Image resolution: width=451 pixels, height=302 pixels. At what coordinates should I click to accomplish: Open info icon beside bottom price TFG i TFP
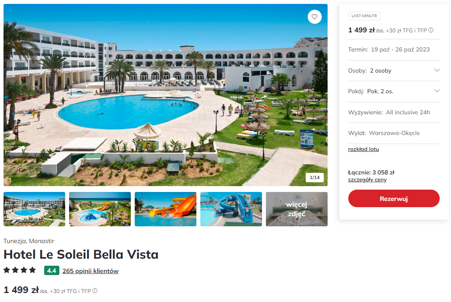[x=95, y=291]
